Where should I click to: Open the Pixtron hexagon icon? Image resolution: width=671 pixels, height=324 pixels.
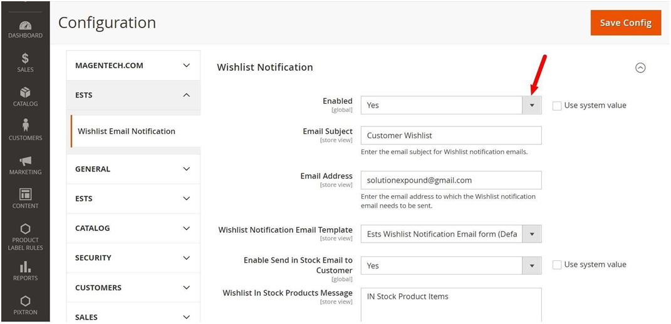(x=25, y=301)
